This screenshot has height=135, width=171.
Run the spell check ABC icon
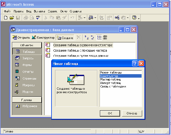[38, 18]
